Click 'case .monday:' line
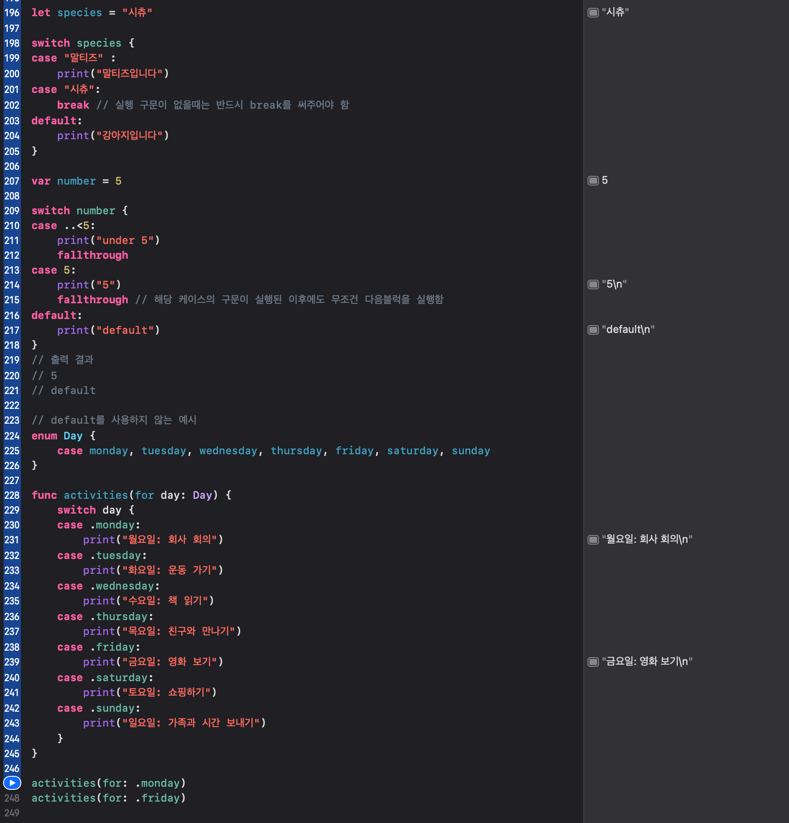 (x=99, y=525)
